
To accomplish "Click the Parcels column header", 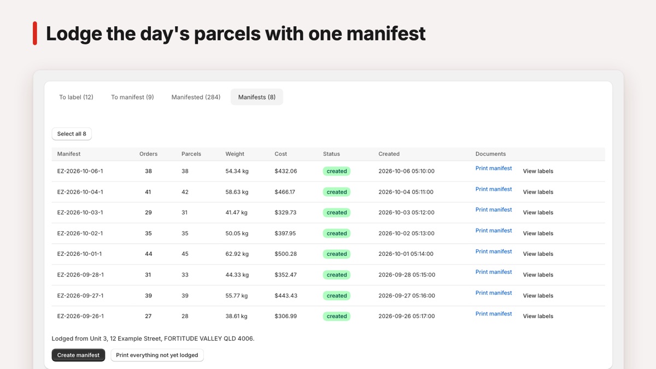I will (191, 154).
